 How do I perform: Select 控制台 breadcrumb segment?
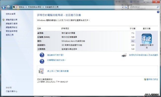coord(21,7)
